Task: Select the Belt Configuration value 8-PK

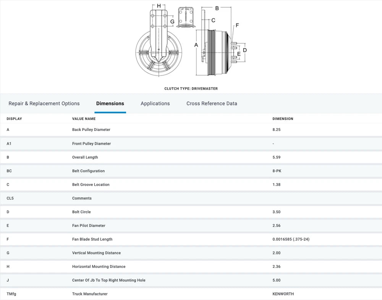Action: (x=277, y=171)
